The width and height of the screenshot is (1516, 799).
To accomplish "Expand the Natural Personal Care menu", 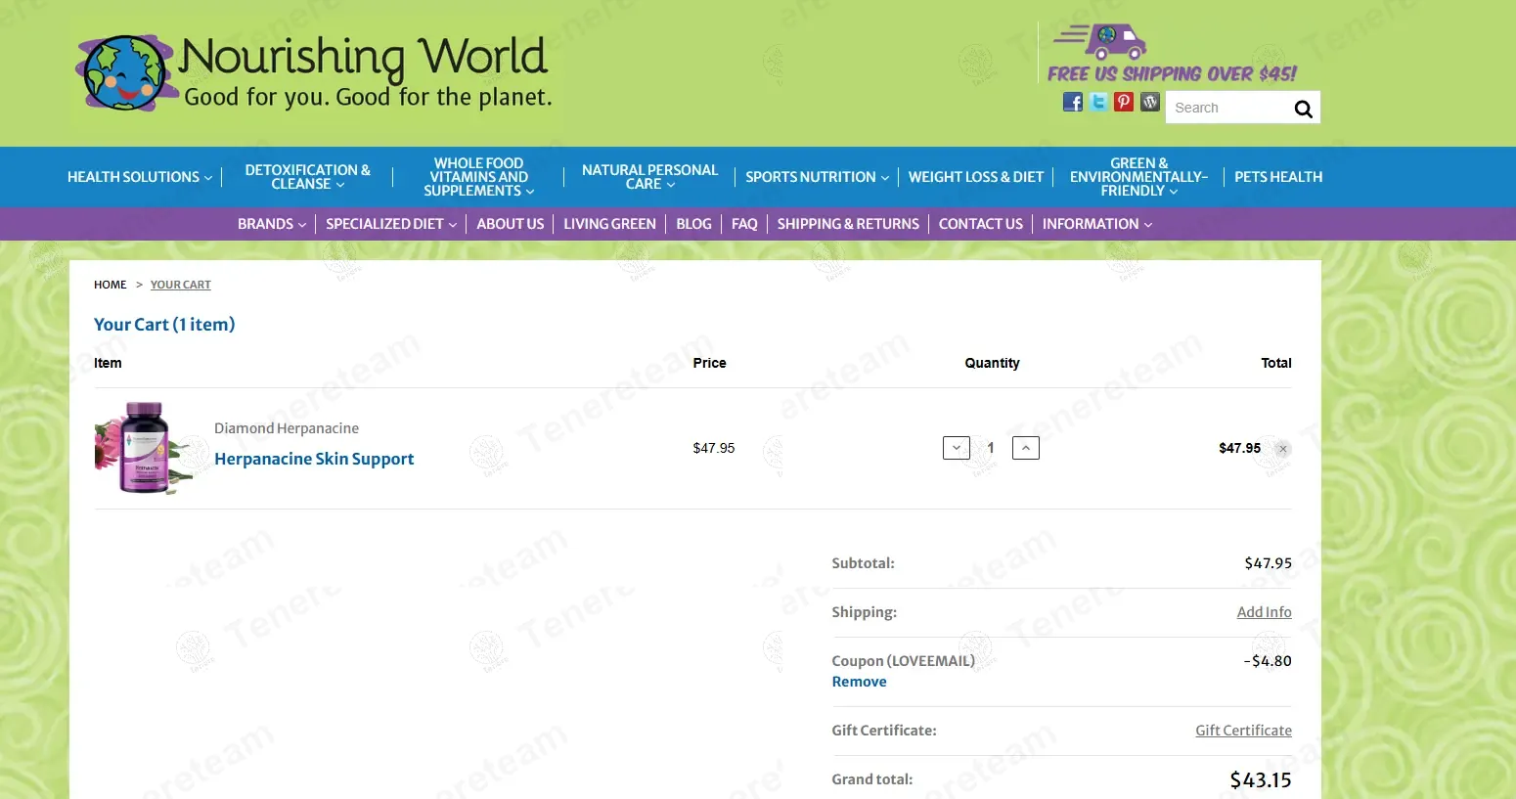I will 649,177.
